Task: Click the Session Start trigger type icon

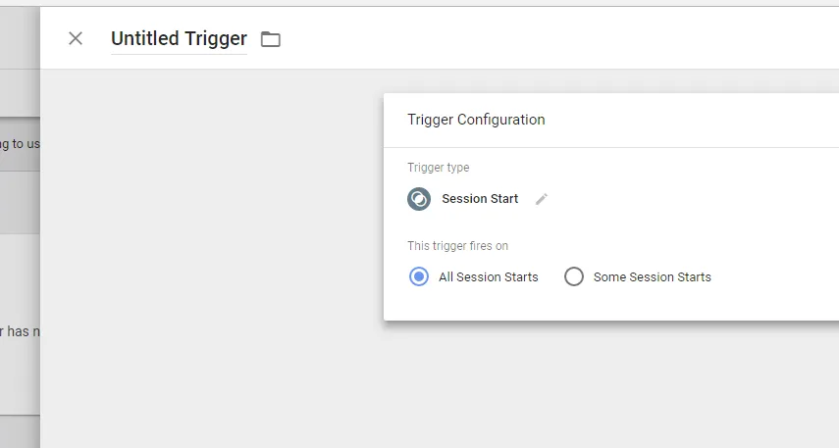Action: click(419, 199)
